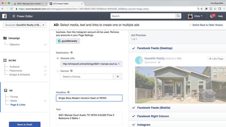
Task: Open notifications globe with 27 badge
Action: coord(212,16)
